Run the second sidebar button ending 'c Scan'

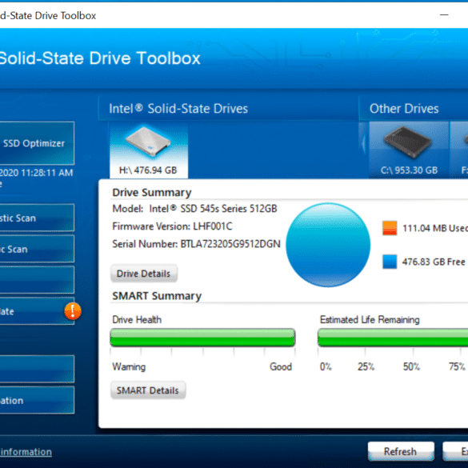[37, 249]
